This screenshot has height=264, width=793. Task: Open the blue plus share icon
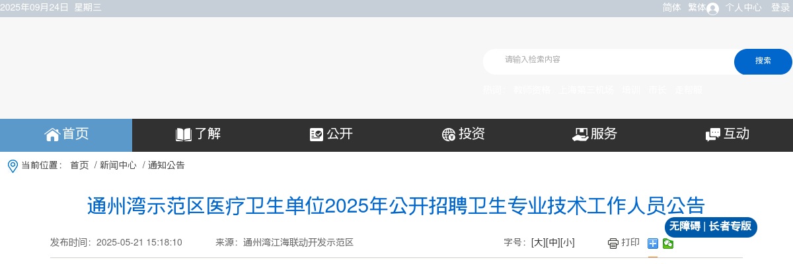click(653, 244)
